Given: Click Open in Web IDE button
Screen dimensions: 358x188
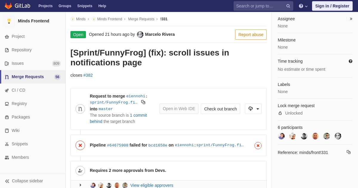Looking at the screenshot, I should coord(179,109).
